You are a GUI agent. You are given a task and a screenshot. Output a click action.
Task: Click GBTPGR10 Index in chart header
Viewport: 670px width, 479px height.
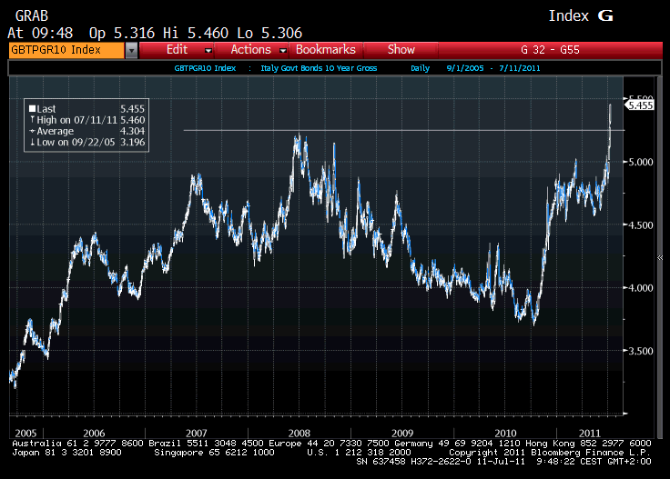point(205,68)
